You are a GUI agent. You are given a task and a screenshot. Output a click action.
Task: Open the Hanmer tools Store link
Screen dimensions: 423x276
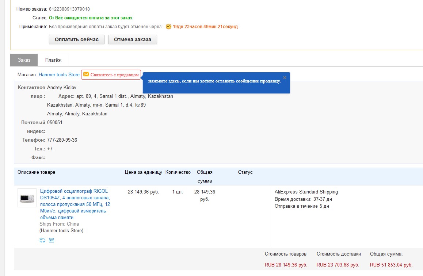tap(59, 74)
